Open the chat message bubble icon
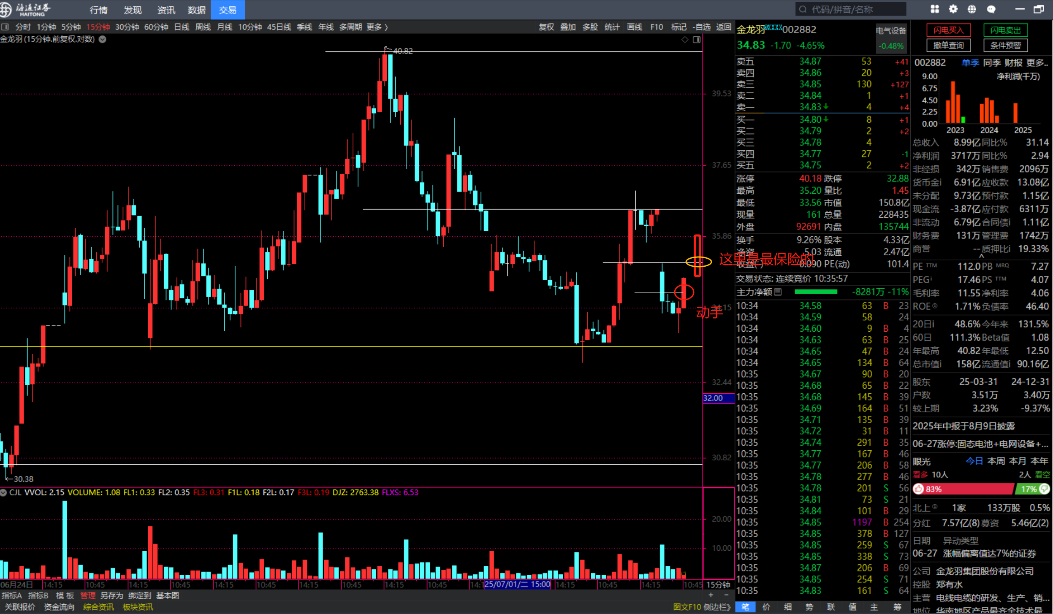The height and width of the screenshot is (614, 1053). [991, 9]
